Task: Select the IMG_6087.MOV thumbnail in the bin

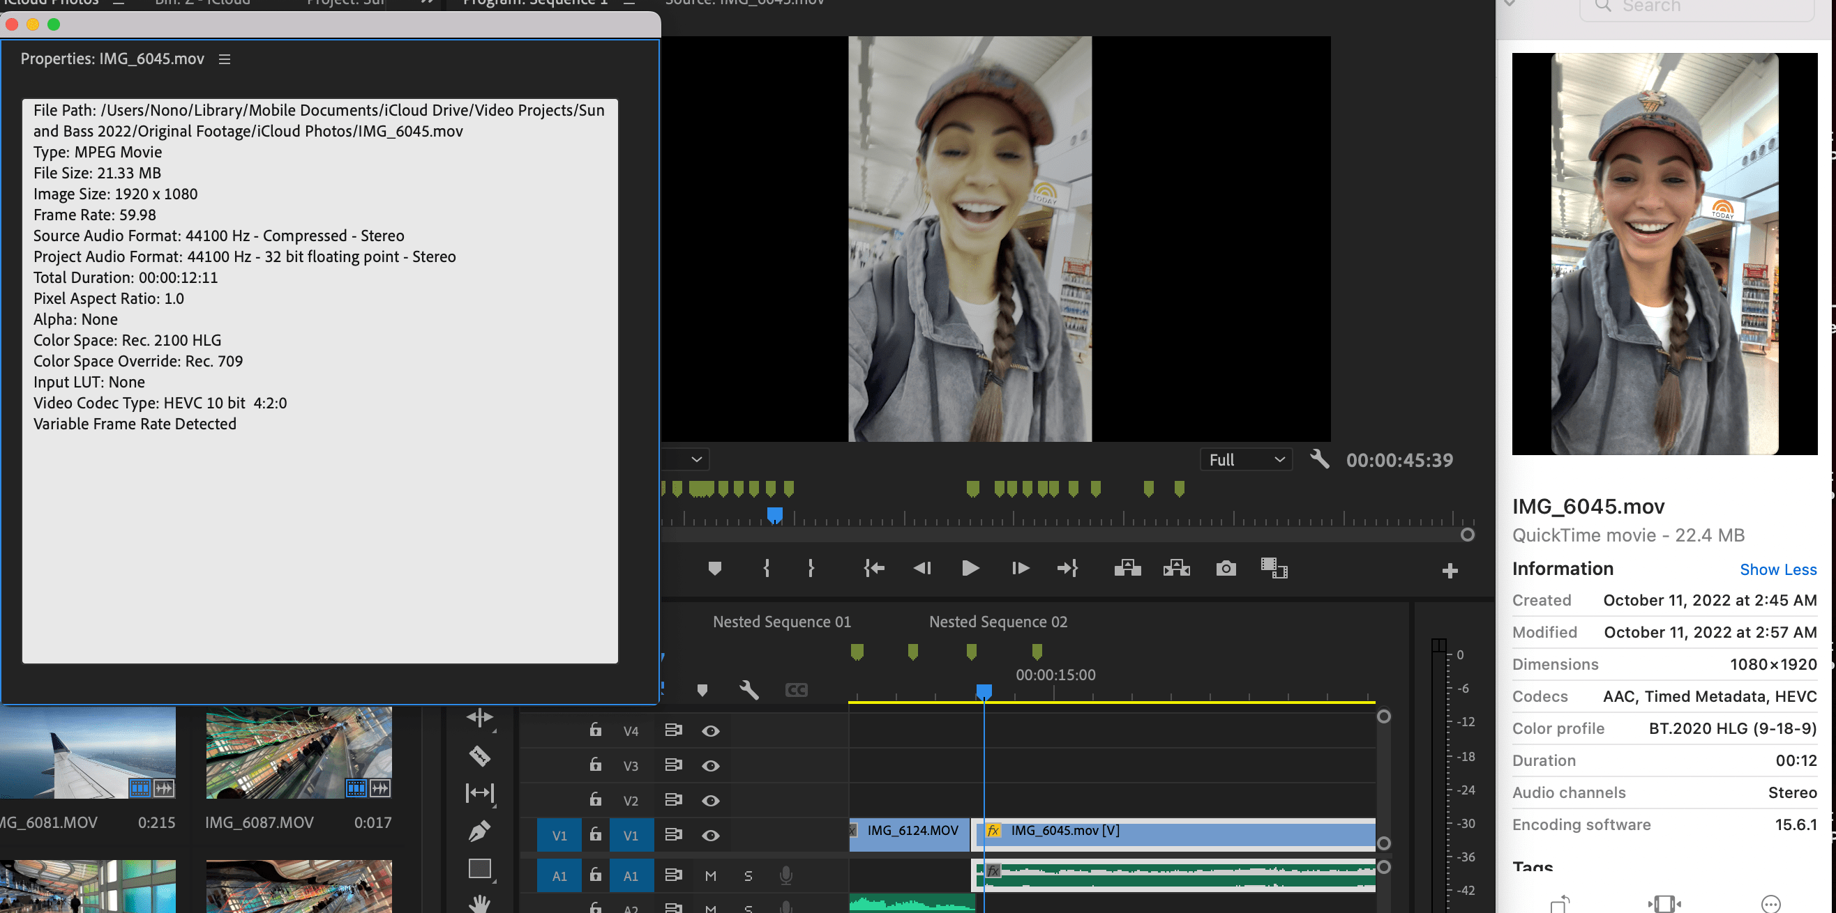Action: click(298, 753)
